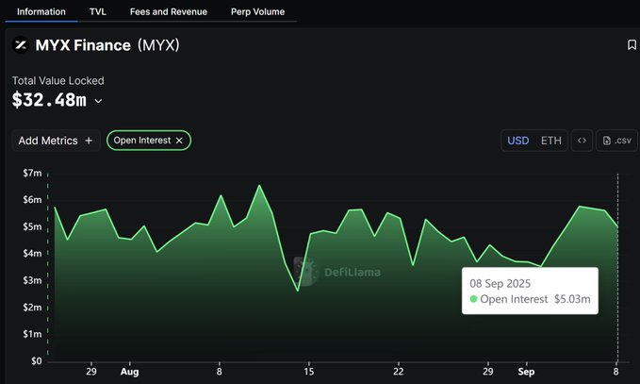Image resolution: width=640 pixels, height=384 pixels.
Task: Click the $6m y-axis label
Action: [32, 200]
